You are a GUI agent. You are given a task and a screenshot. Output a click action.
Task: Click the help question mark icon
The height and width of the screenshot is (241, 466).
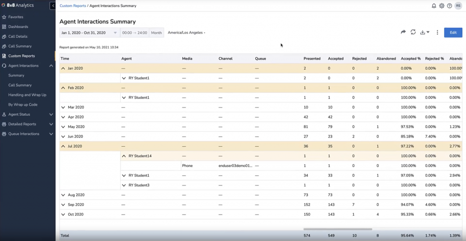(x=449, y=6)
